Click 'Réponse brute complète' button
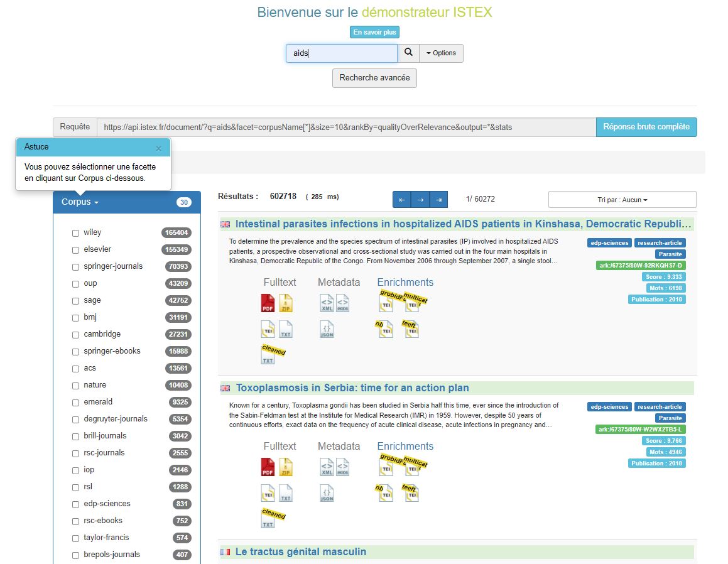This screenshot has height=564, width=728. [x=646, y=127]
